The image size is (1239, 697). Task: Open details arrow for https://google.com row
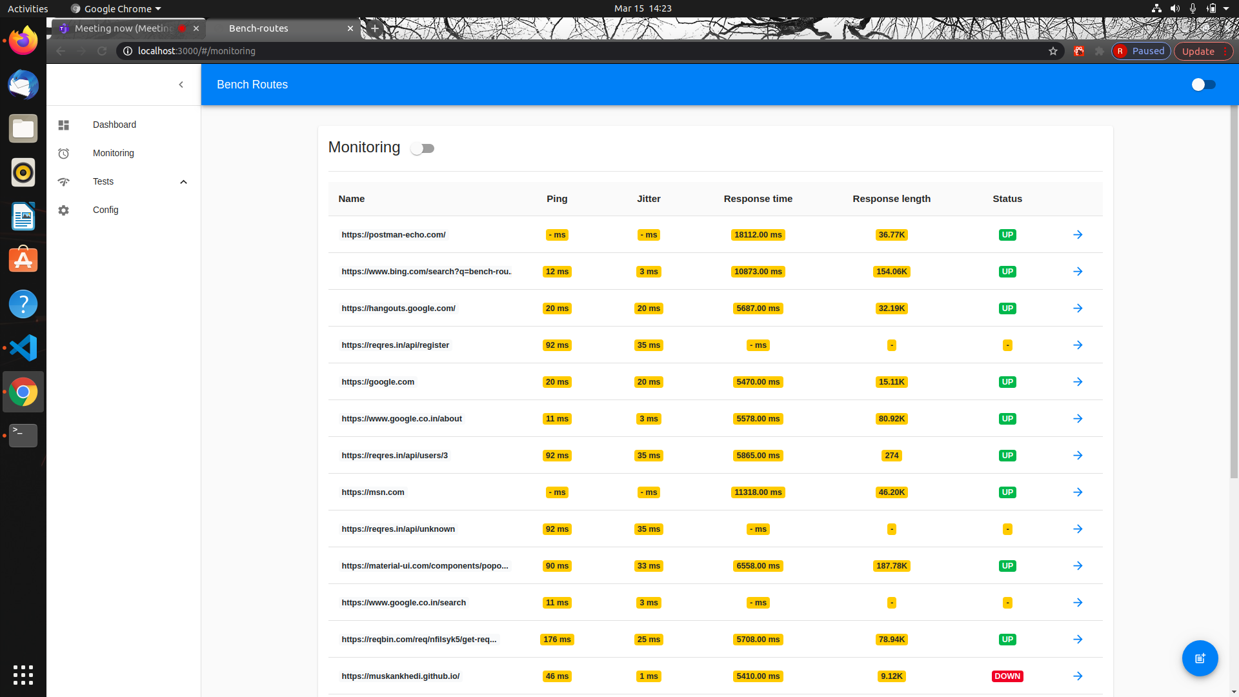1078,382
